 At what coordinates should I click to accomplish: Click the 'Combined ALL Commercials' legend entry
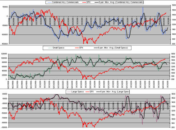coord(63,2)
